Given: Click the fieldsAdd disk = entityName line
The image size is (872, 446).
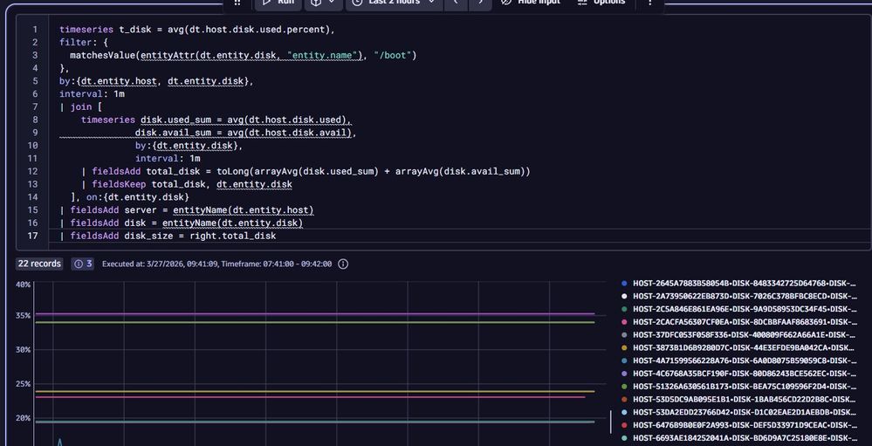Looking at the screenshot, I should point(182,223).
